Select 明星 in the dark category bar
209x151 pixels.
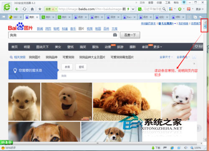pos(27,47)
